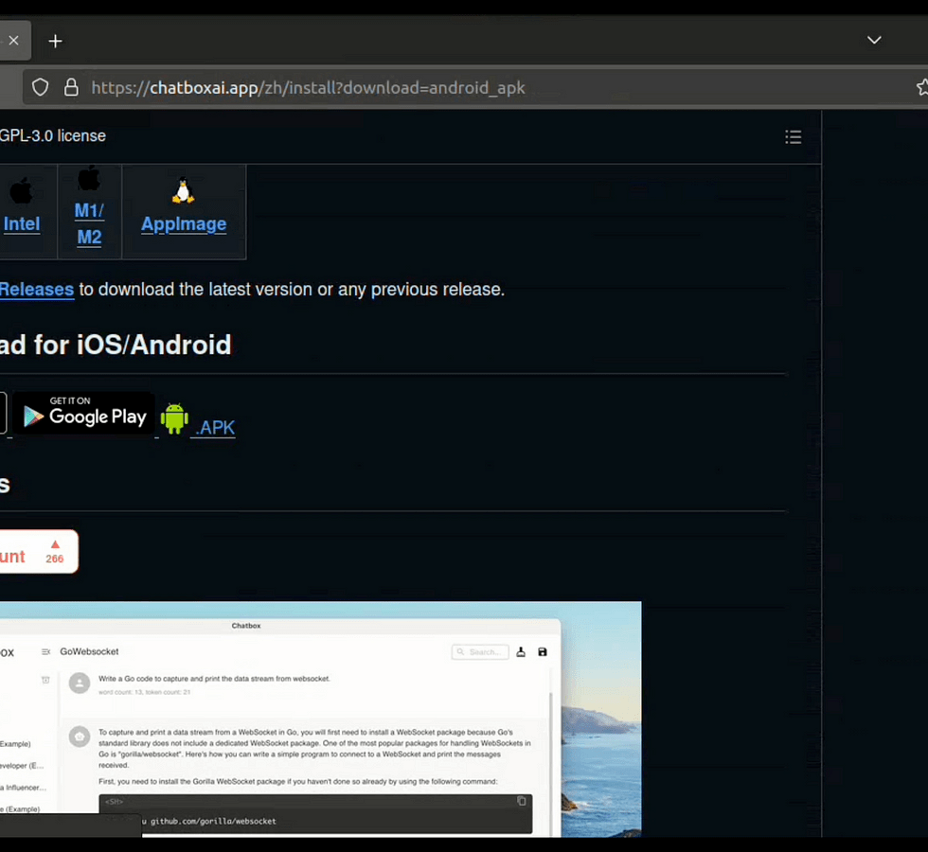Click the Apple logo above M1/M2
928x852 pixels.
tap(89, 178)
